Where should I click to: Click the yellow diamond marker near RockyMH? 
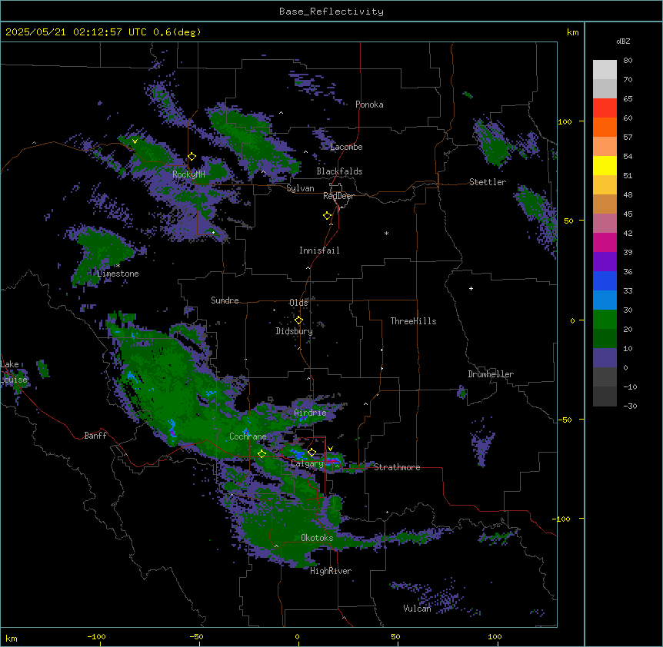[192, 157]
